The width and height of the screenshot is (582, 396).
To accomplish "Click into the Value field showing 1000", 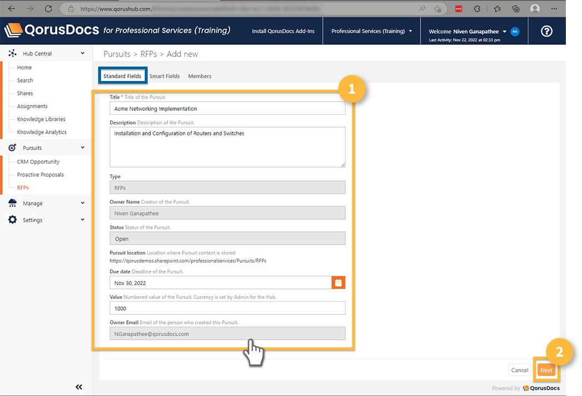I will 227,308.
